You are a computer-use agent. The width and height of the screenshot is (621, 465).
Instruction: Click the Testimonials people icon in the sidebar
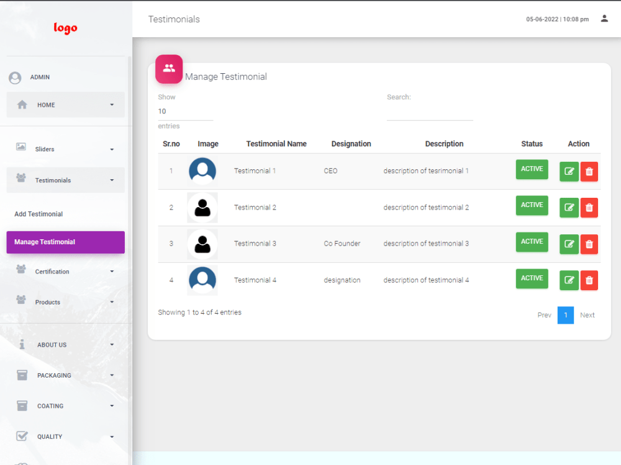pos(21,177)
